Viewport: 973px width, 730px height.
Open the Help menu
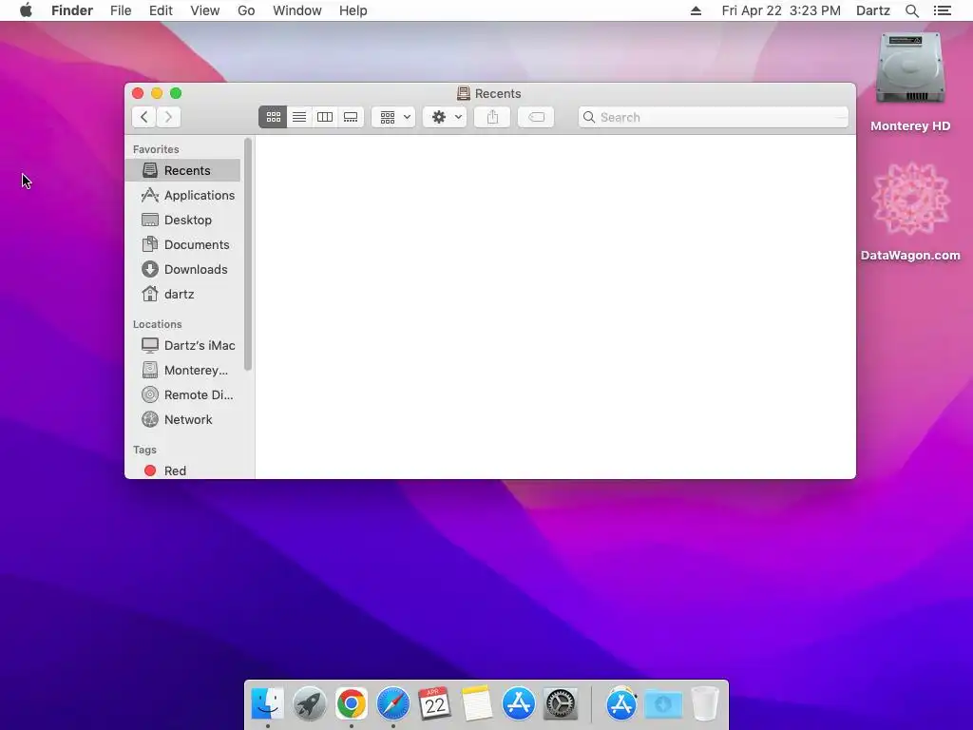click(x=353, y=10)
